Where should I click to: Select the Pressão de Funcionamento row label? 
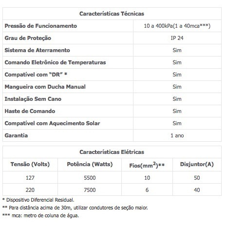pos(41,26)
